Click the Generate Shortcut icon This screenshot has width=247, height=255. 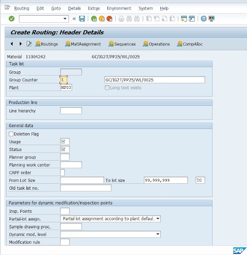192,19
